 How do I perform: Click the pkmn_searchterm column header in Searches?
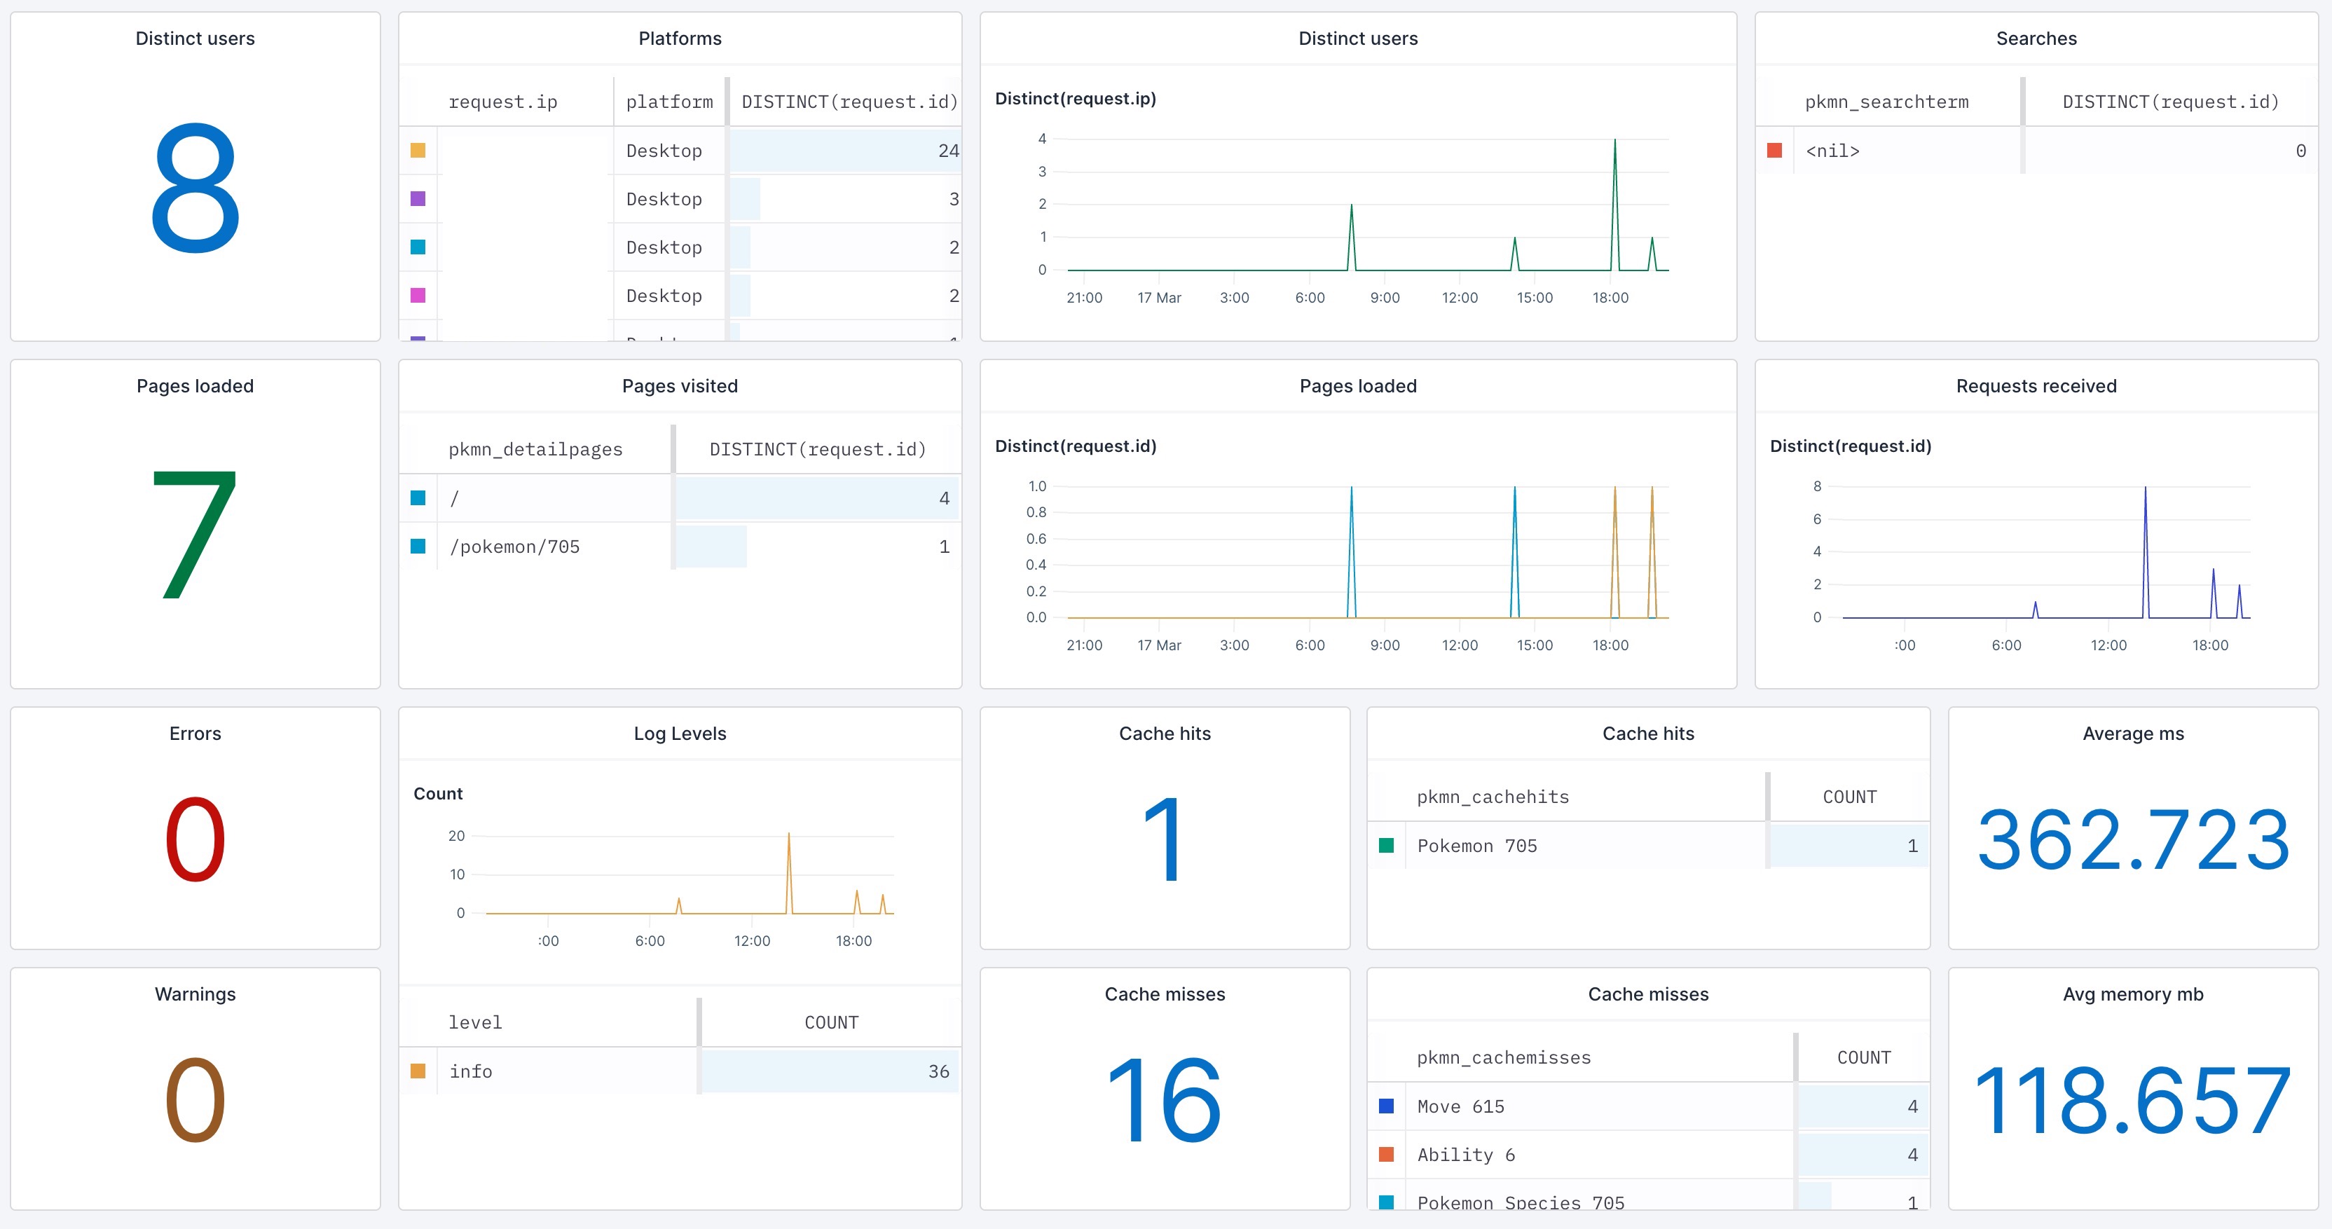[1886, 102]
